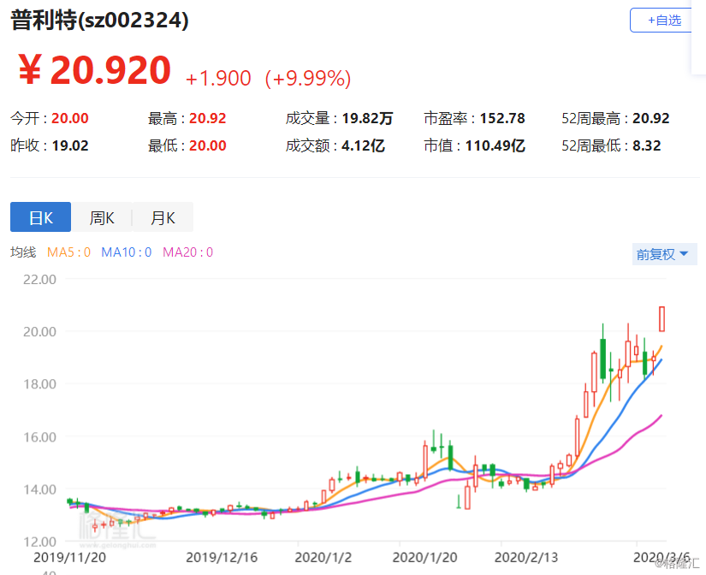Image resolution: width=706 pixels, height=575 pixels.
Task: Click the 2019/11/20 date axis label
Action: tap(70, 557)
